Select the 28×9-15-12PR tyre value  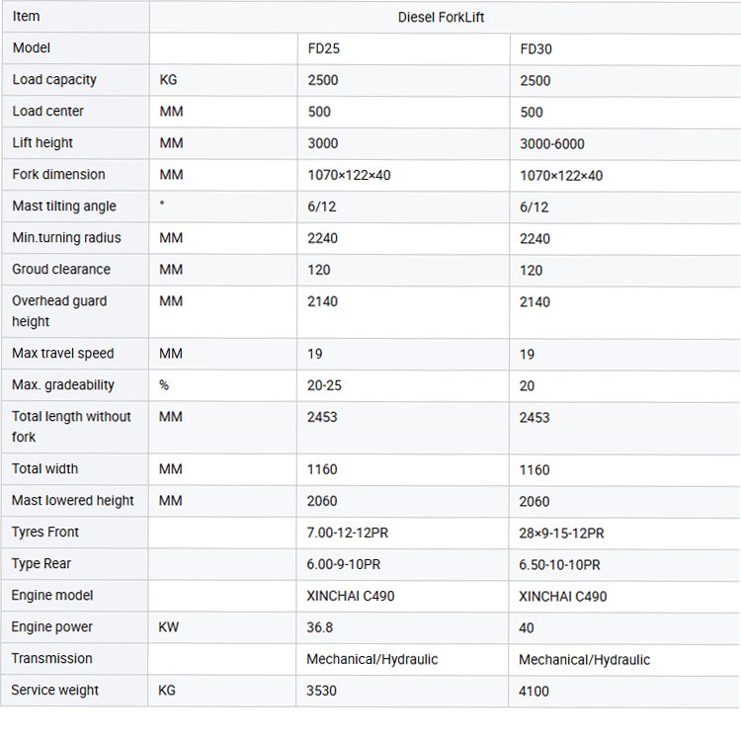click(x=561, y=533)
